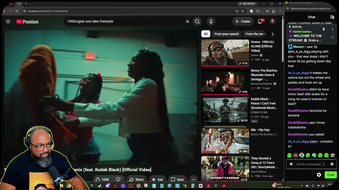Open YouTube notifications bell

point(260,22)
